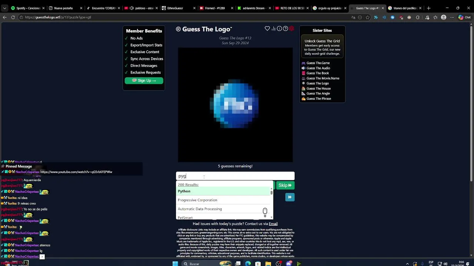Open the Edge icon in taskbar
The width and height of the screenshot is (474, 266).
coord(248,263)
